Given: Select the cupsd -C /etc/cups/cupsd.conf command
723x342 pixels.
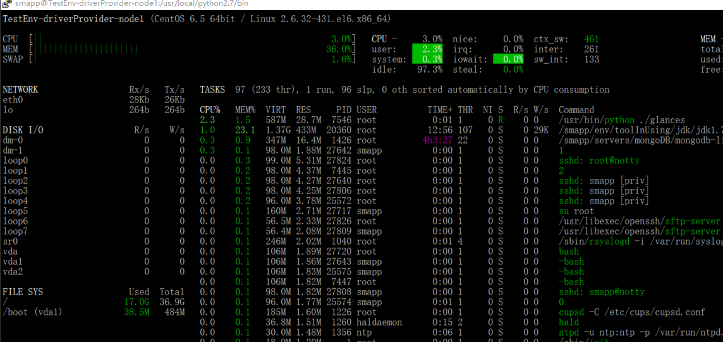Looking at the screenshot, I should [632, 312].
